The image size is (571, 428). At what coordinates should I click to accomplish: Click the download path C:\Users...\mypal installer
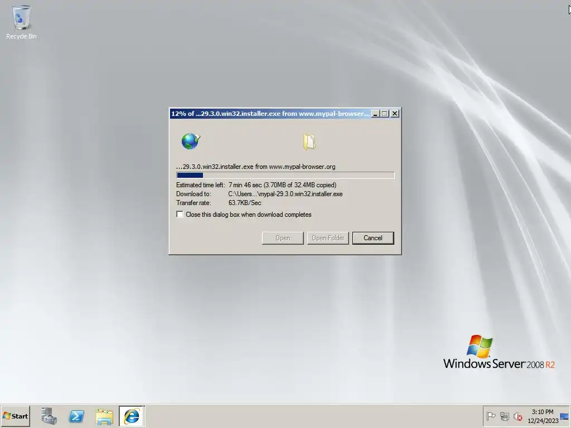click(285, 194)
